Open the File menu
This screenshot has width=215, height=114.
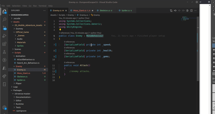[3, 6]
